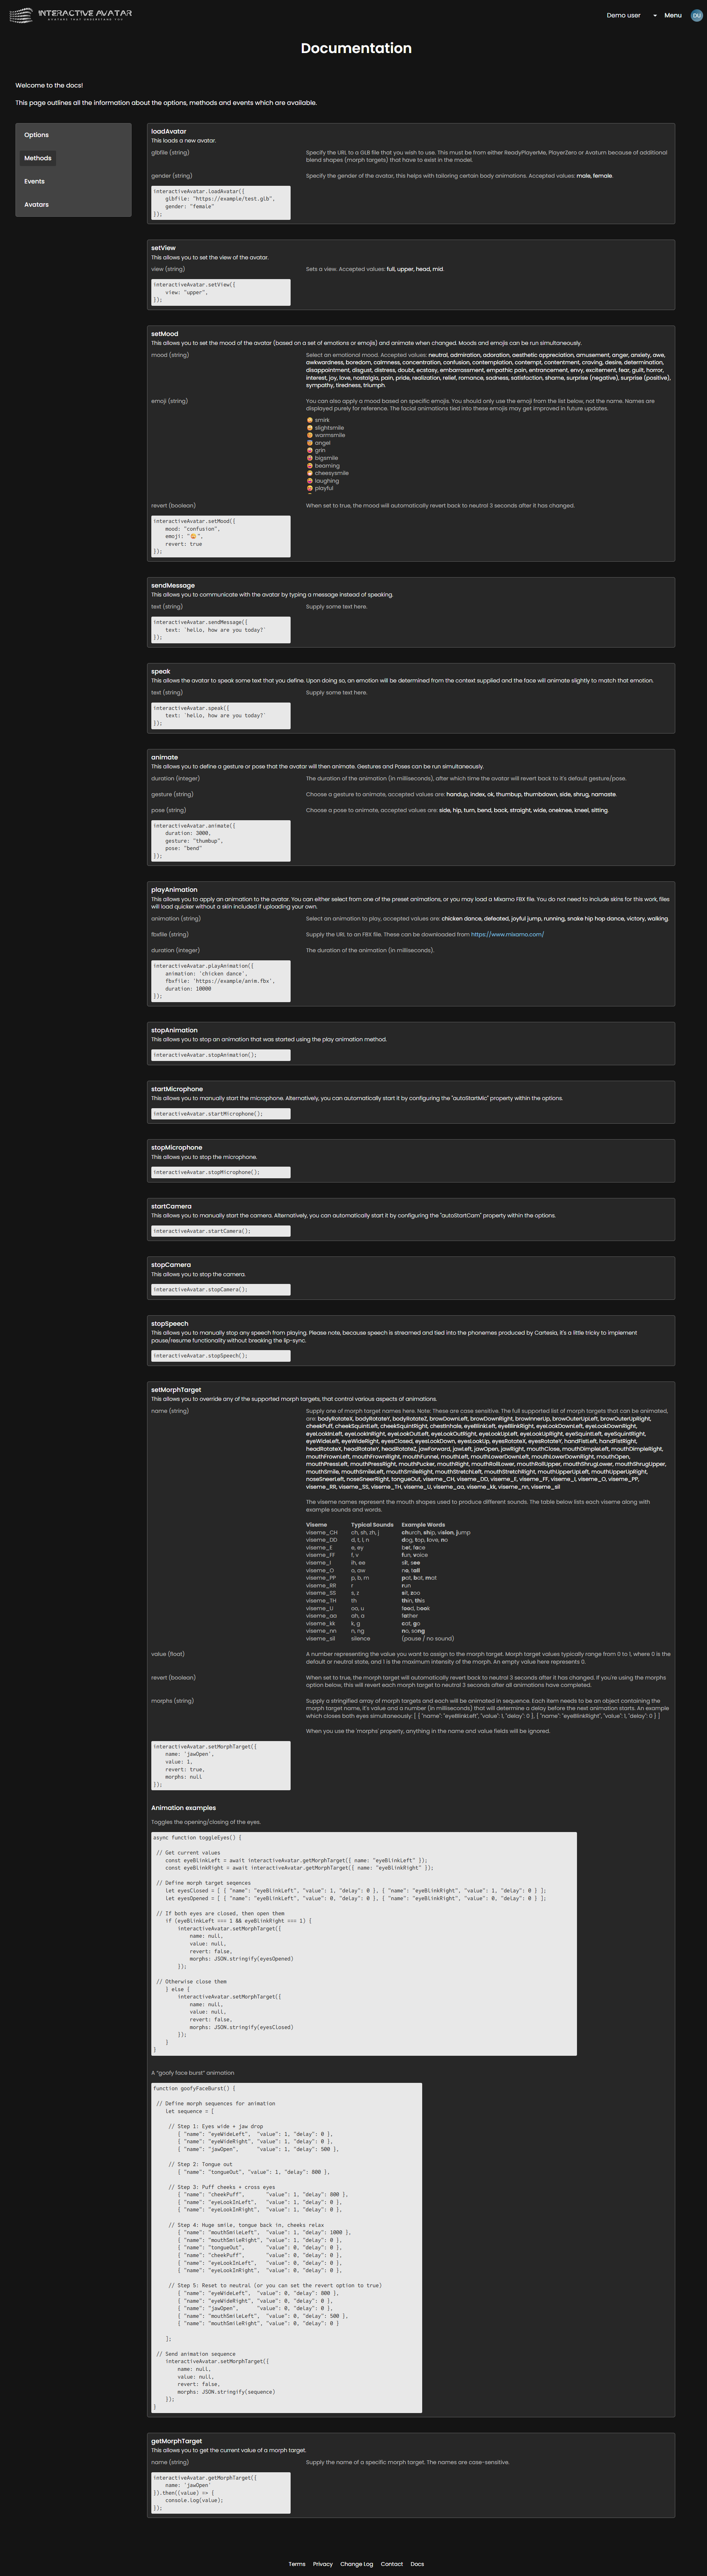The height and width of the screenshot is (2576, 707).
Task: Click the viseme_CH table row
Action: coord(388,1532)
